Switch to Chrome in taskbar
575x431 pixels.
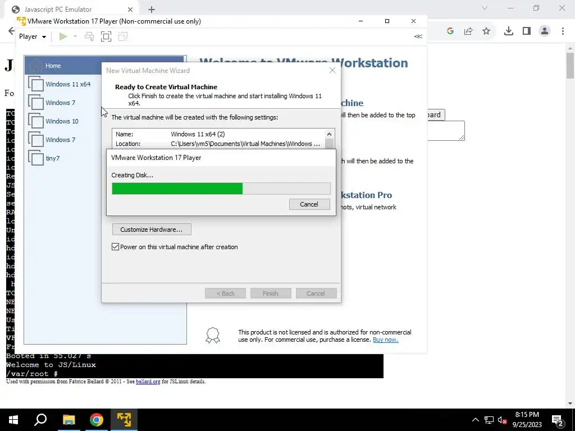[97, 420]
